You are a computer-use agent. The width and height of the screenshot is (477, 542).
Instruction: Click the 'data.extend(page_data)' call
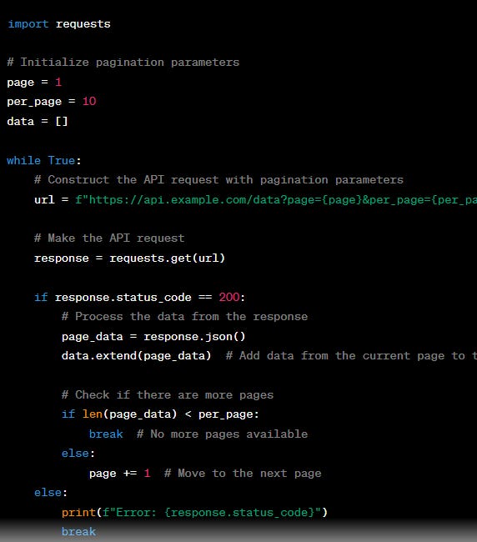tap(136, 356)
